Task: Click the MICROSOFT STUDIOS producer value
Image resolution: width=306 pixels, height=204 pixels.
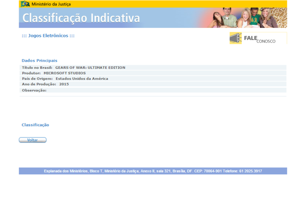Action: (x=65, y=73)
